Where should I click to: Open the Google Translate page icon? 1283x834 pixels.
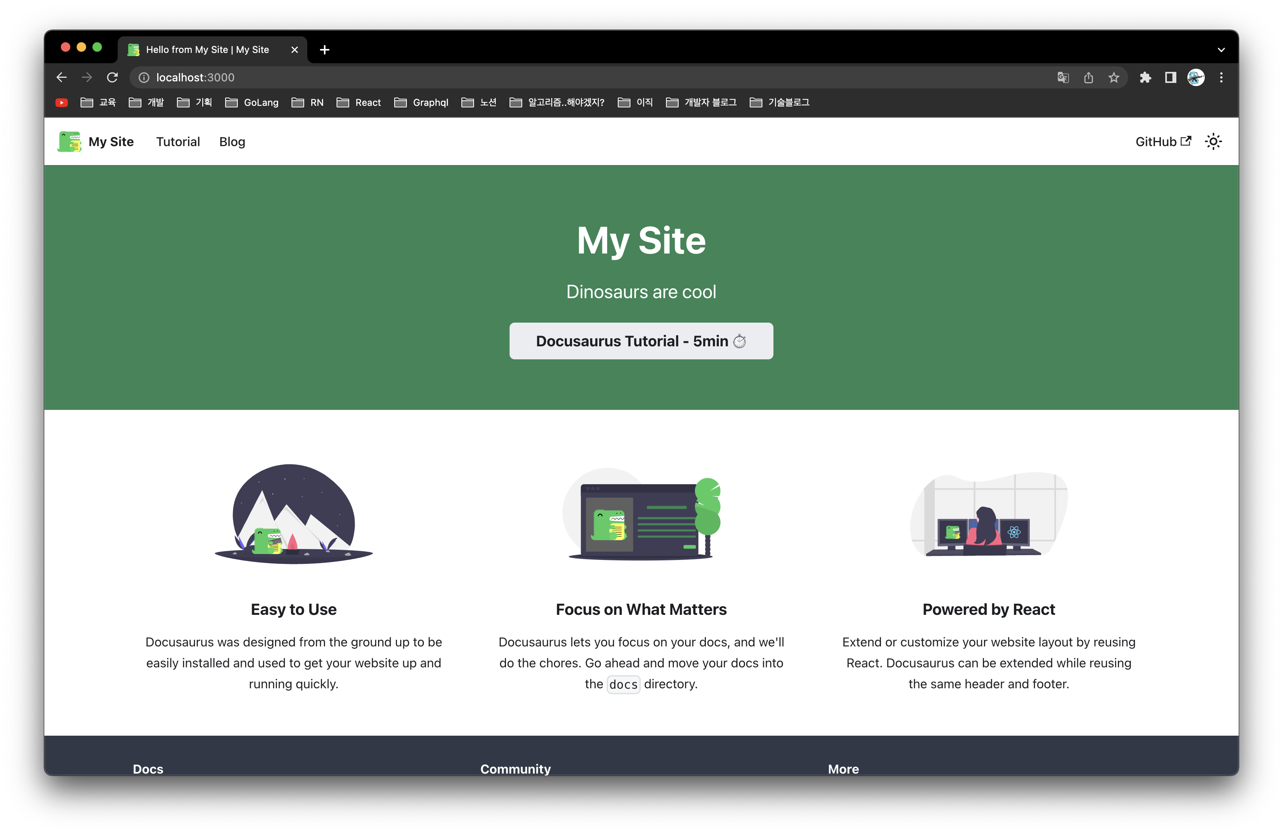(x=1063, y=77)
